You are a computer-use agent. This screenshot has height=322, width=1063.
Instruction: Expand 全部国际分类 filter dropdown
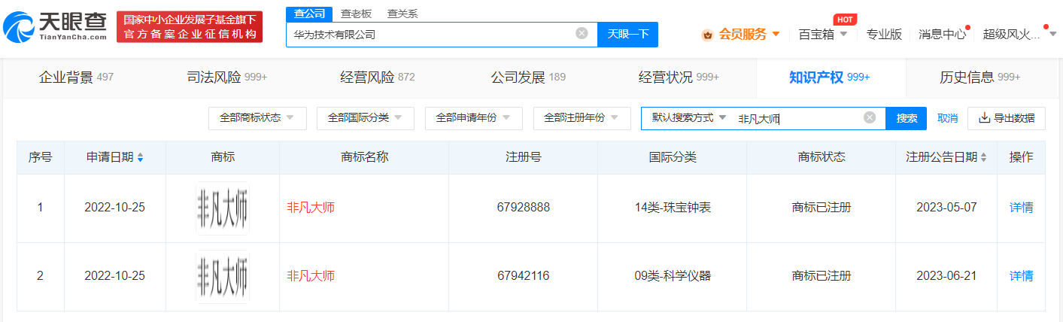[x=365, y=118]
